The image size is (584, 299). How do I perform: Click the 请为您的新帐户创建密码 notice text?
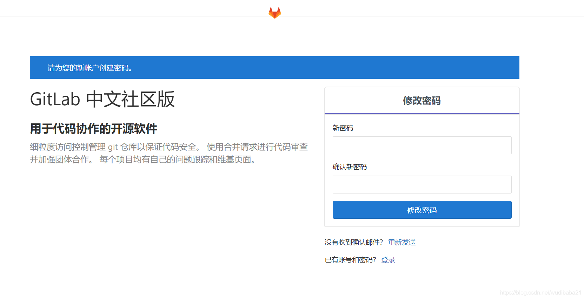pyautogui.click(x=90, y=68)
